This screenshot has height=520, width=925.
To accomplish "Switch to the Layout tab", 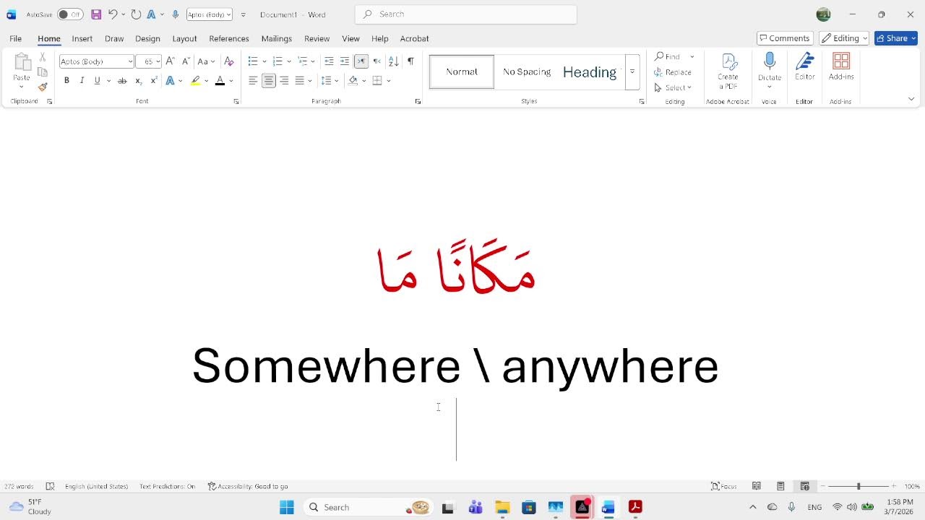I will coord(184,38).
